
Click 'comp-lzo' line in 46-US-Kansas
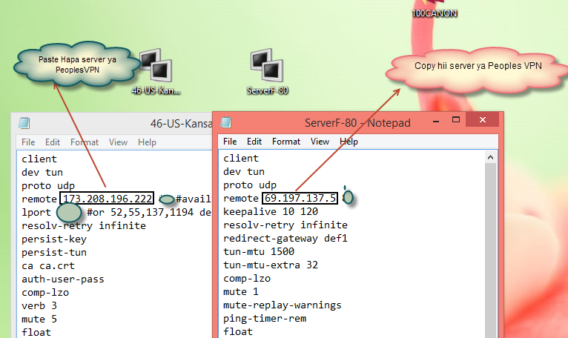click(45, 292)
